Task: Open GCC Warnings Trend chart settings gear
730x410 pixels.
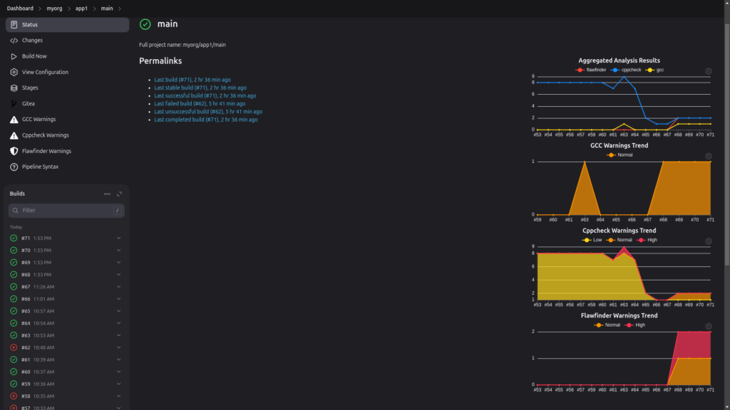Action: point(709,156)
